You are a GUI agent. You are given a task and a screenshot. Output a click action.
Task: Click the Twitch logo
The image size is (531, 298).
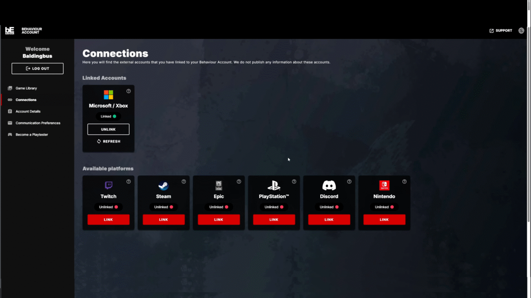tap(108, 185)
